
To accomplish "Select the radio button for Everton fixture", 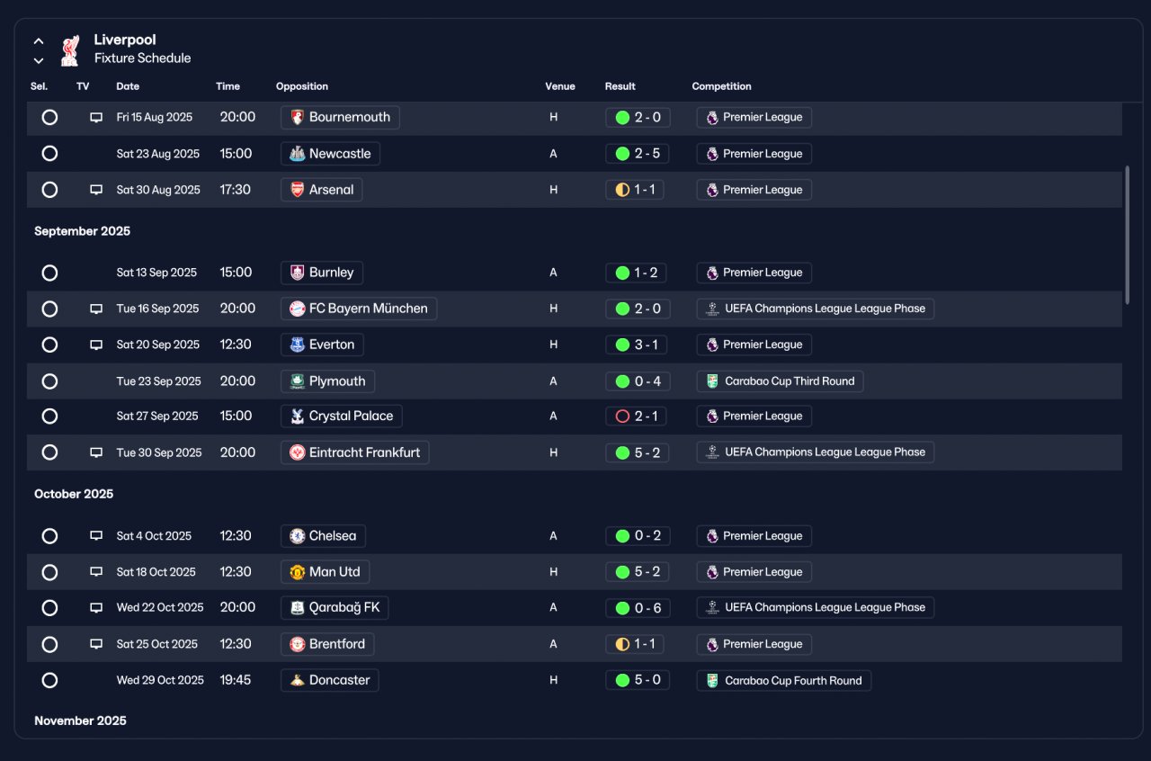I will (x=49, y=345).
